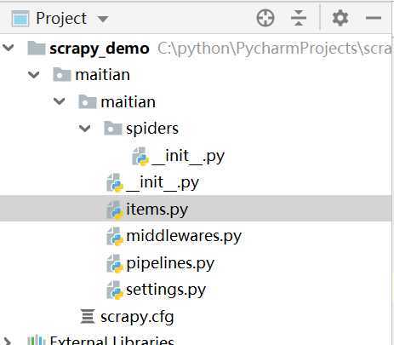The height and width of the screenshot is (345, 394).
Task: Select __init__.py under inner maitian
Action: click(163, 182)
